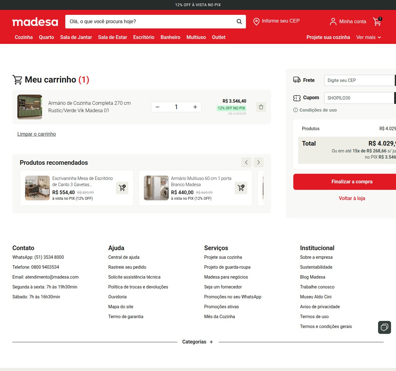Click the location pin icon

(256, 22)
